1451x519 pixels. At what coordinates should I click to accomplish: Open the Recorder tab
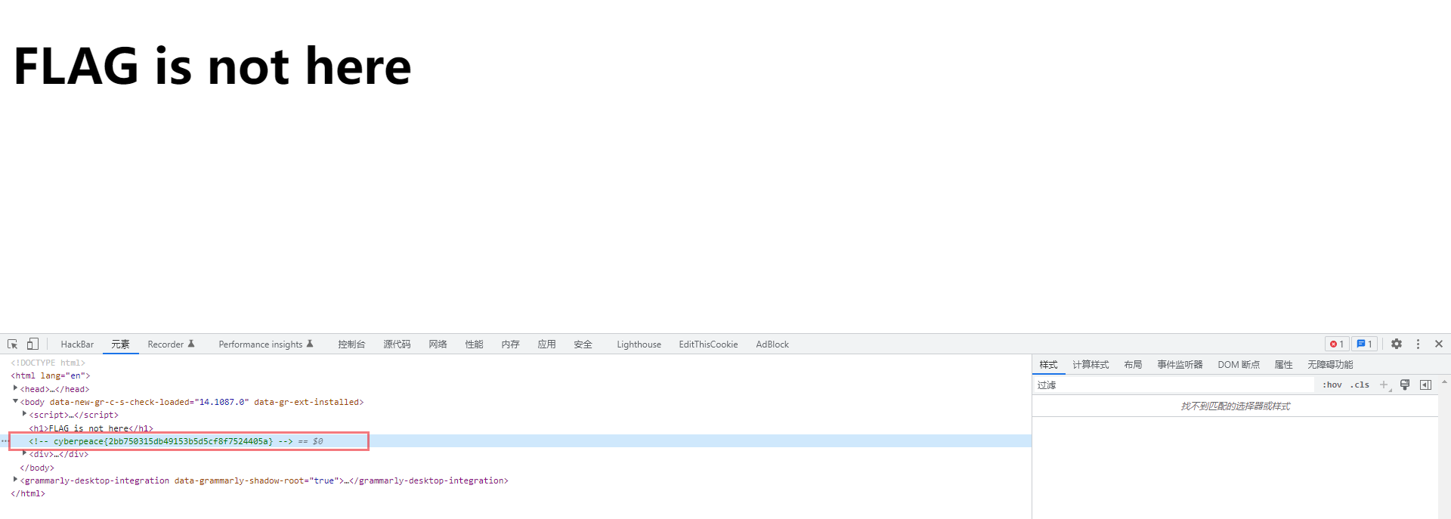click(171, 344)
